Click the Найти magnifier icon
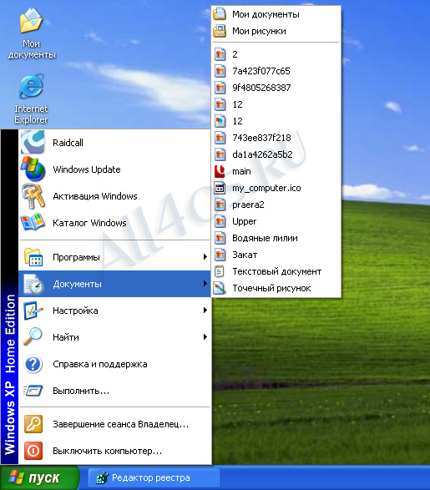This screenshot has width=430, height=490. [33, 336]
